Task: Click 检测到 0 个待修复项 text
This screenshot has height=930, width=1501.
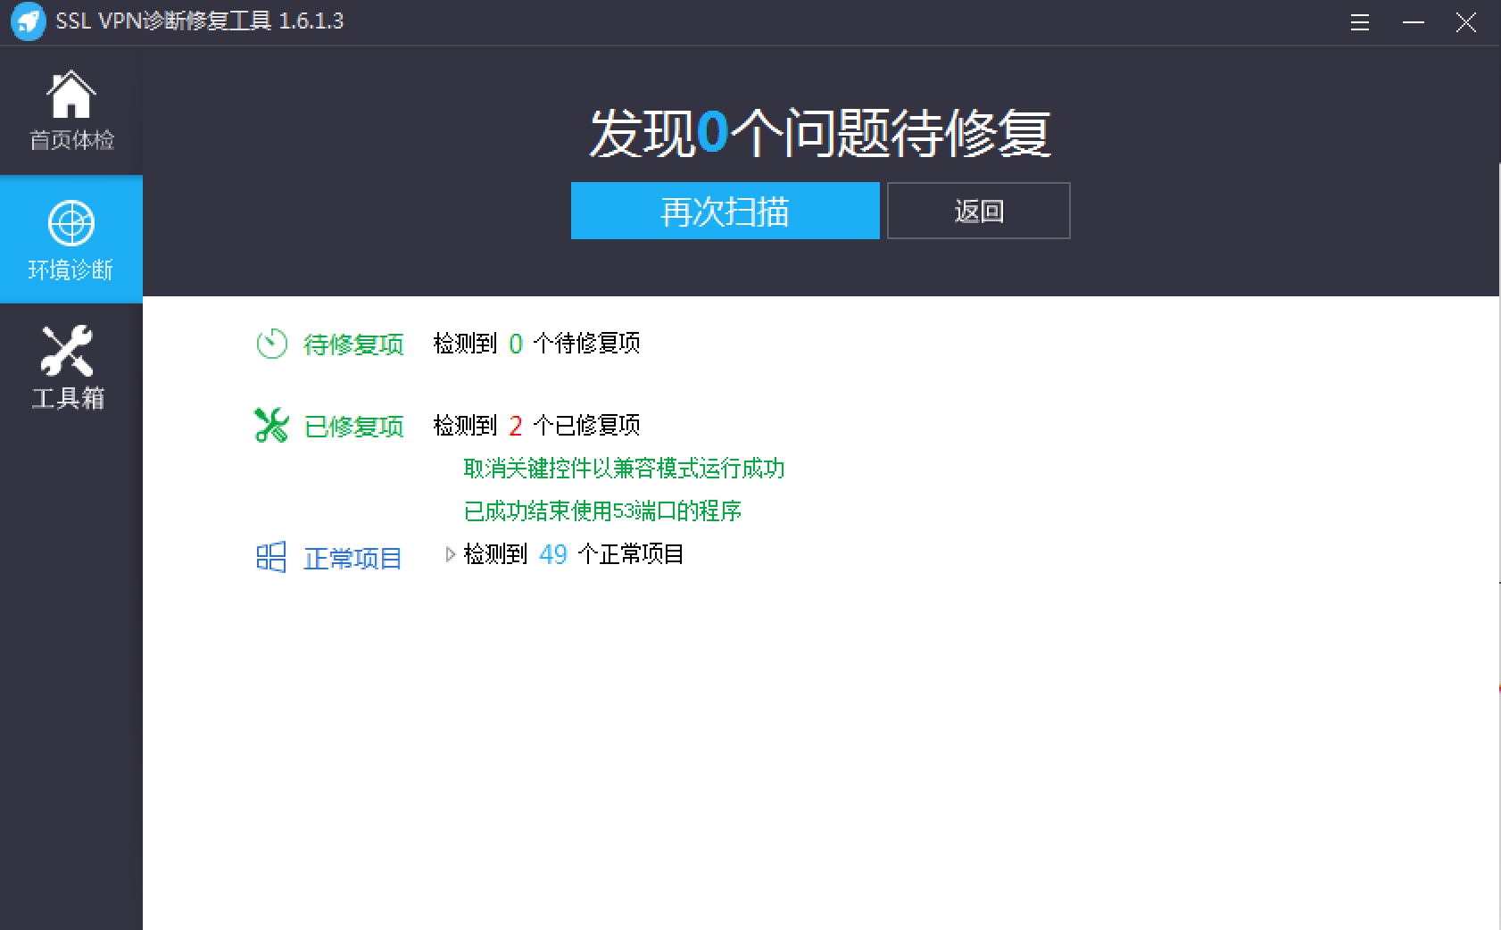Action: 536,344
